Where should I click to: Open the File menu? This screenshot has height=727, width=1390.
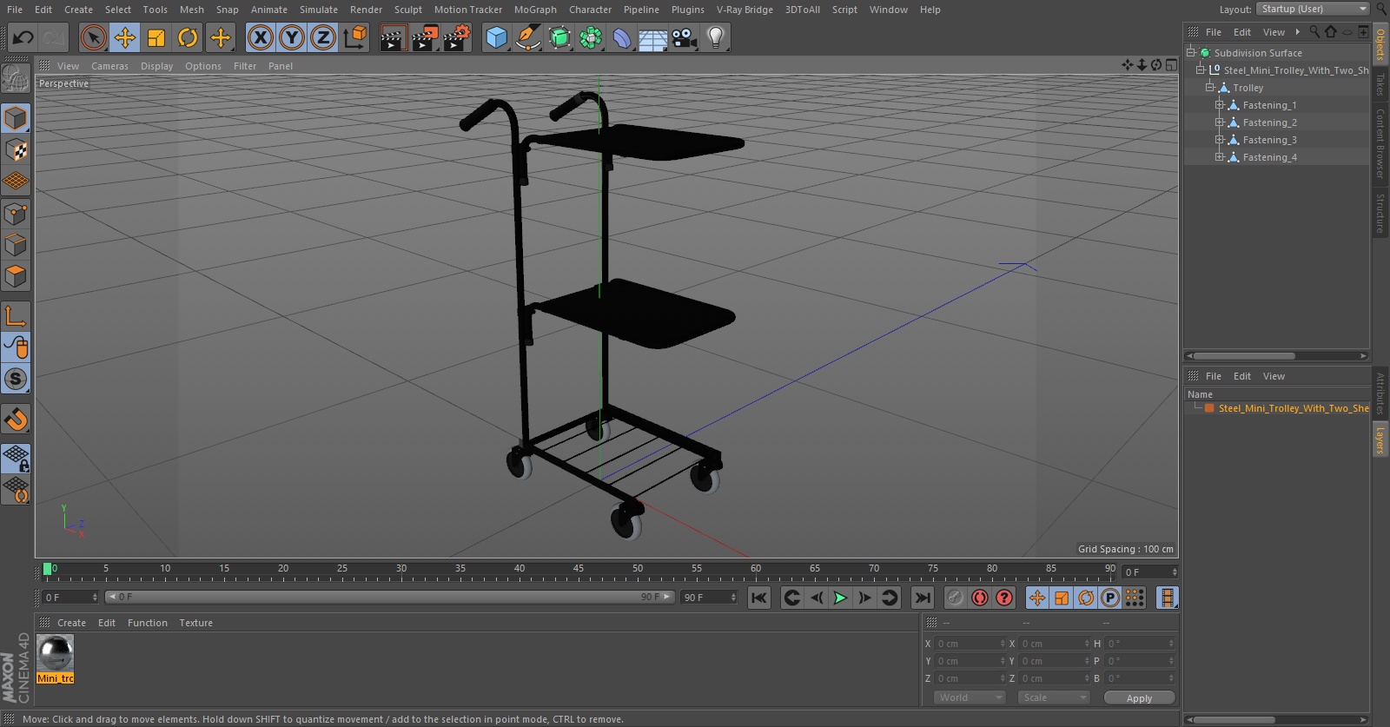(15, 10)
